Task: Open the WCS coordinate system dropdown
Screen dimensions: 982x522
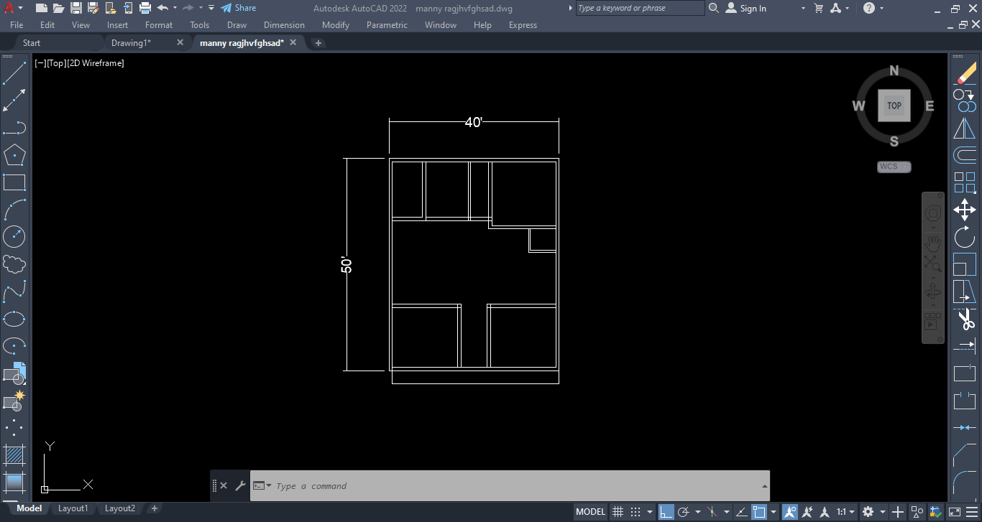Action: tap(894, 167)
